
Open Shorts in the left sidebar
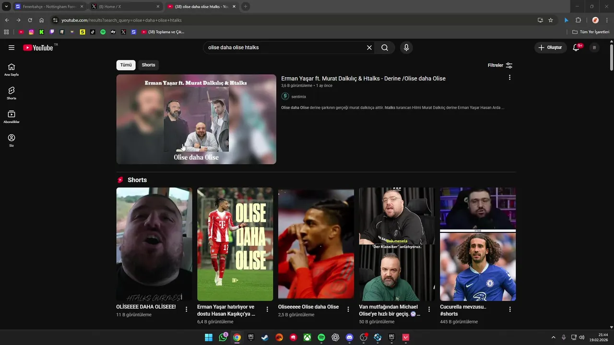click(x=12, y=93)
